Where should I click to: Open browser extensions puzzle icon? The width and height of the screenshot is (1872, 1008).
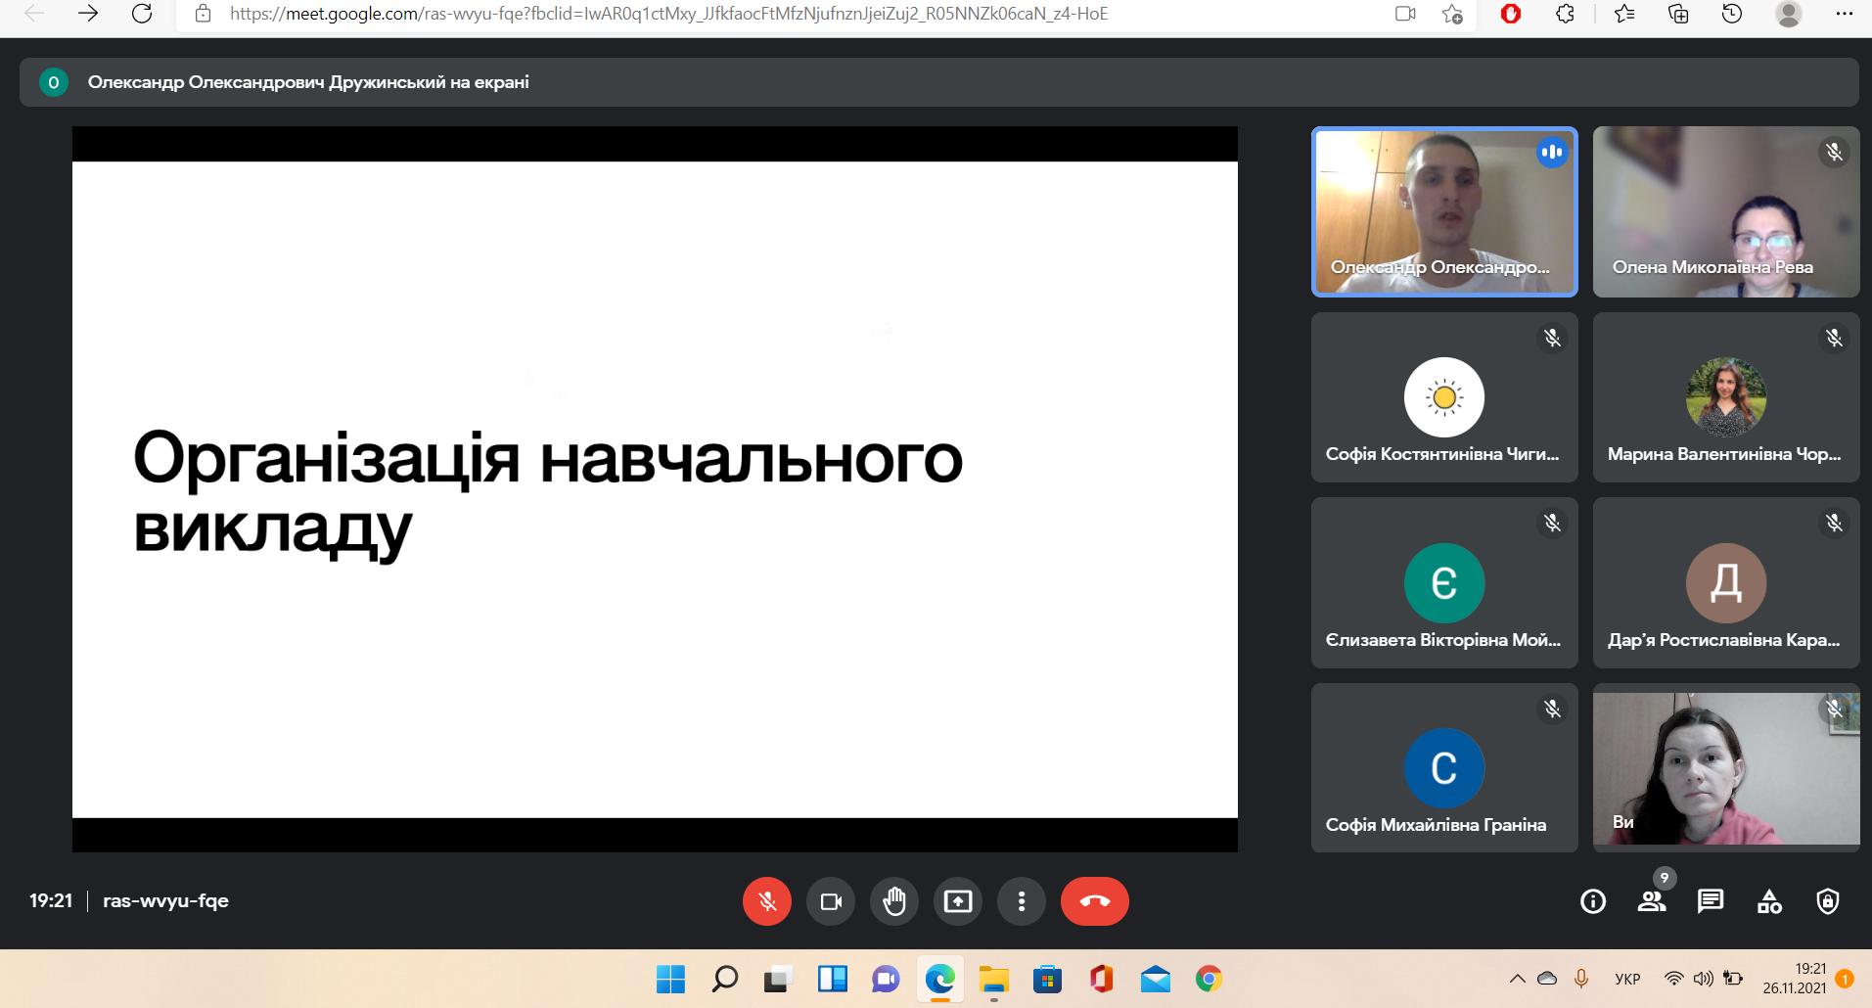pyautogui.click(x=1565, y=14)
